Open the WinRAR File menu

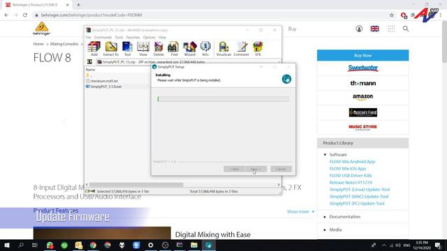pyautogui.click(x=89, y=37)
